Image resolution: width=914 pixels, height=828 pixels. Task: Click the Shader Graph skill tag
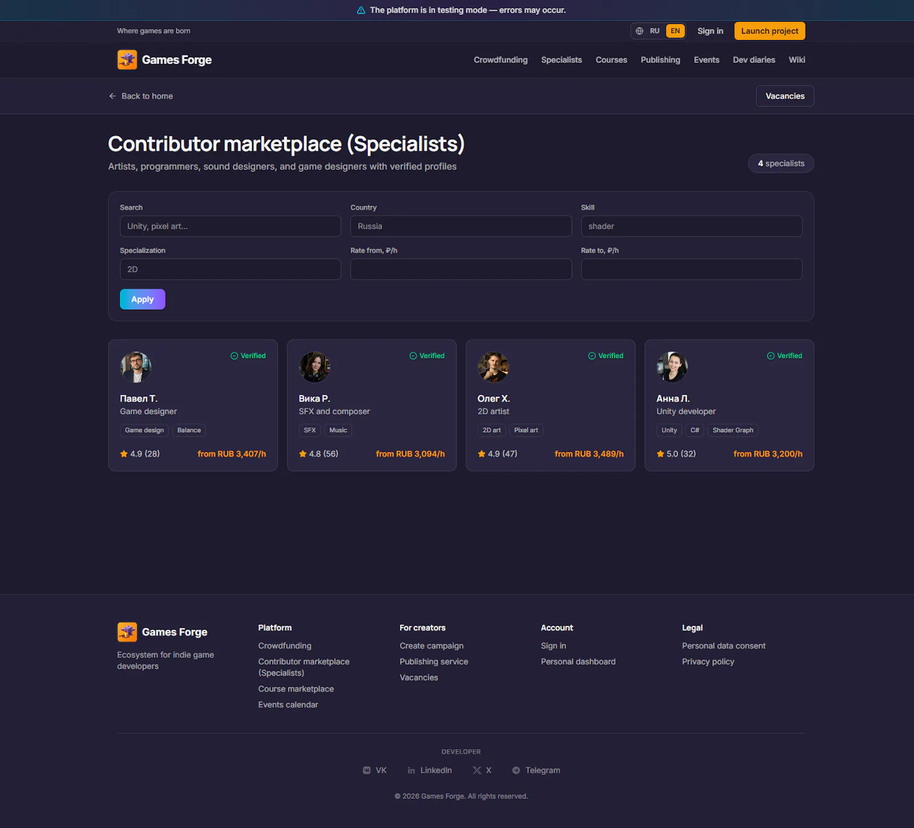[733, 430]
